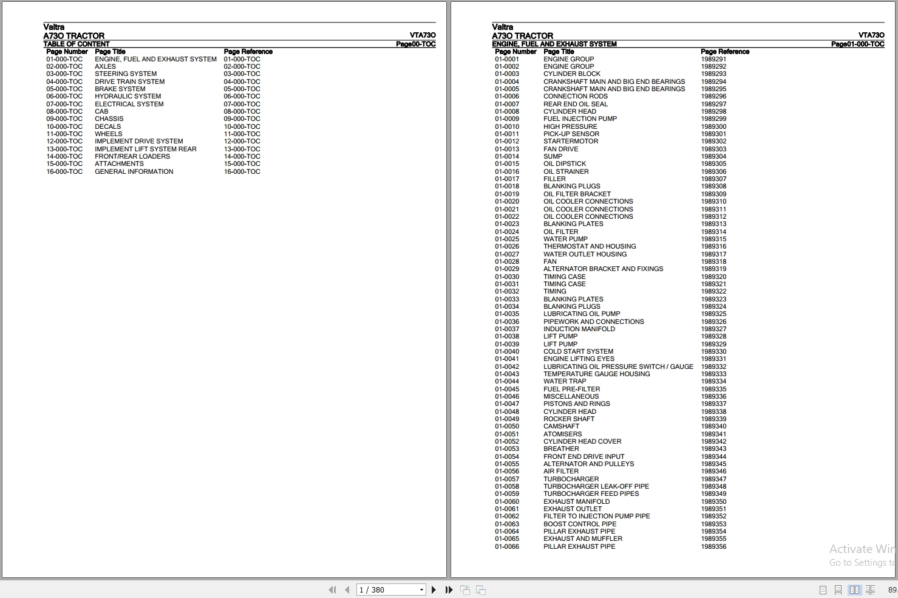Click the 'STARTERMOTOR' entry
Screen dimensions: 898x598
571,141
